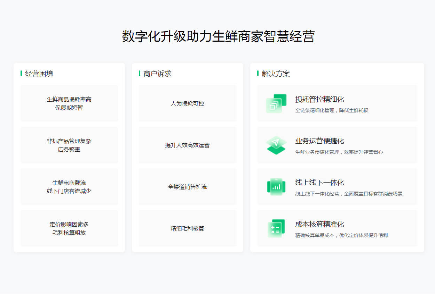Click the 商户诉求 column heading
The height and width of the screenshot is (295, 435).
coord(157,74)
